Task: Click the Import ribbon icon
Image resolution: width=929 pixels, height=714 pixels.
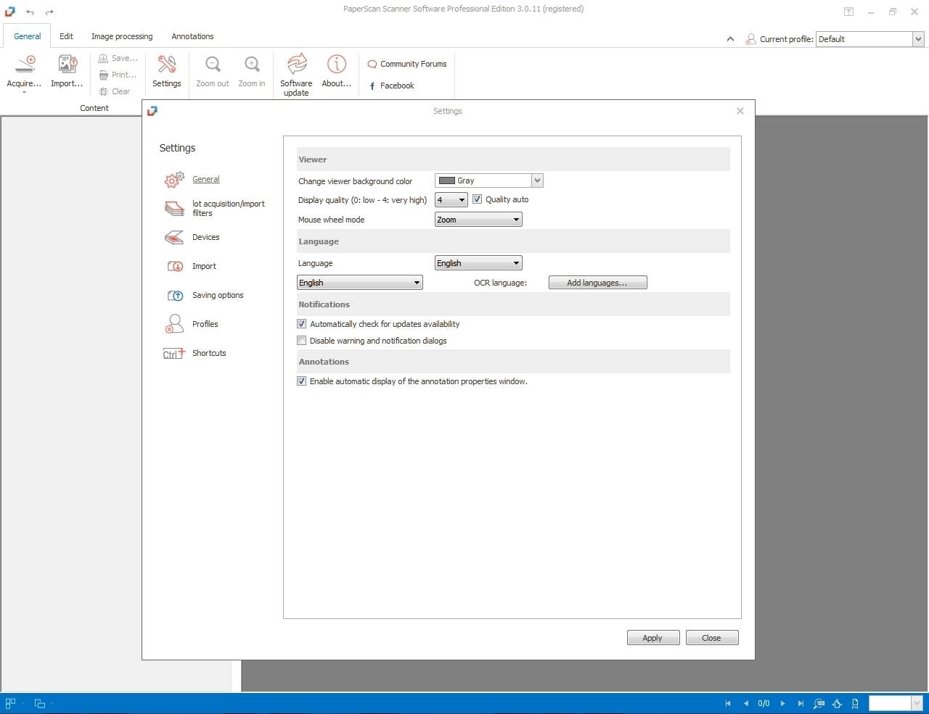Action: point(67,72)
